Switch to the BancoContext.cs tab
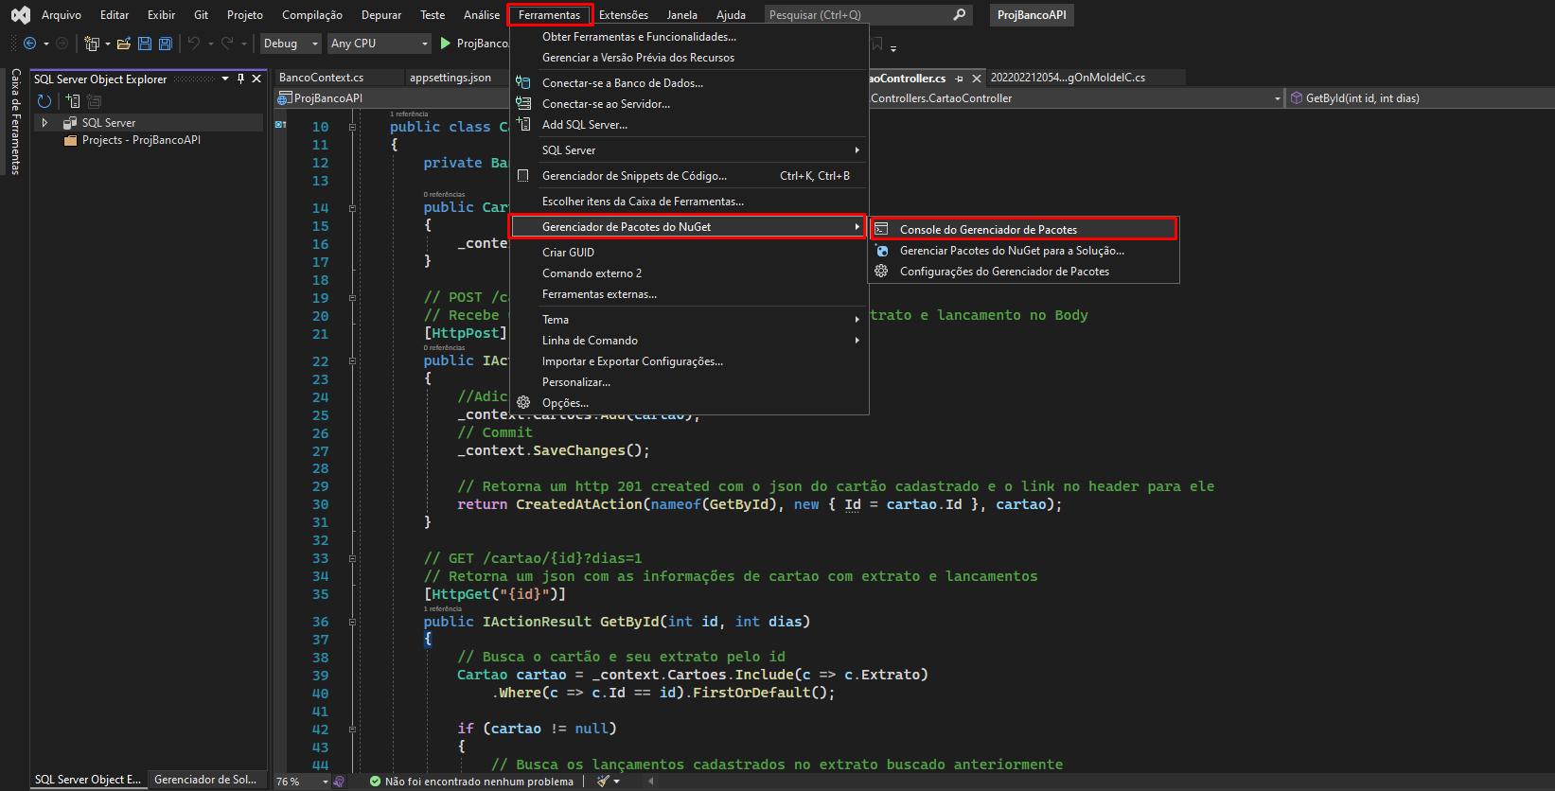This screenshot has width=1555, height=791. [321, 78]
